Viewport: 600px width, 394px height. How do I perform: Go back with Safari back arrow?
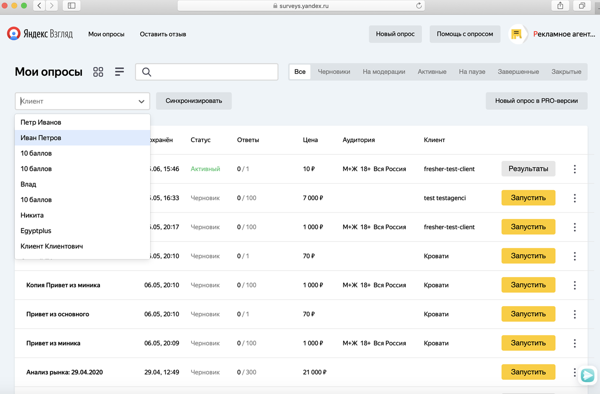click(x=39, y=6)
